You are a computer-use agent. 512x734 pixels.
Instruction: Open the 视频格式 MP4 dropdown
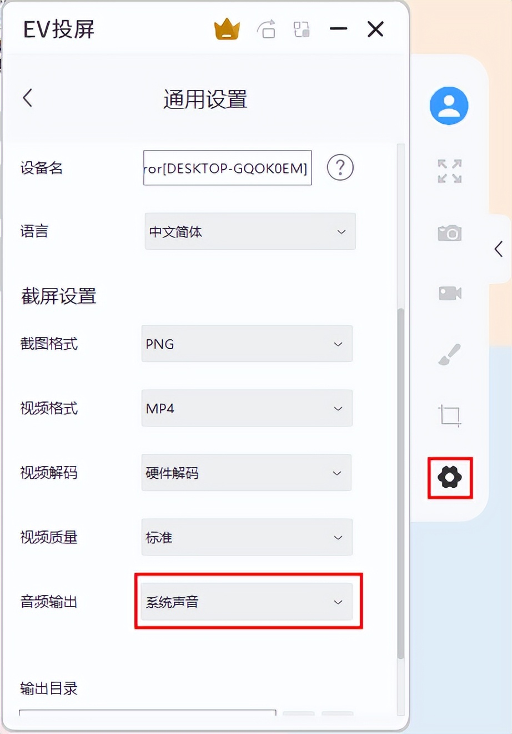pyautogui.click(x=247, y=408)
